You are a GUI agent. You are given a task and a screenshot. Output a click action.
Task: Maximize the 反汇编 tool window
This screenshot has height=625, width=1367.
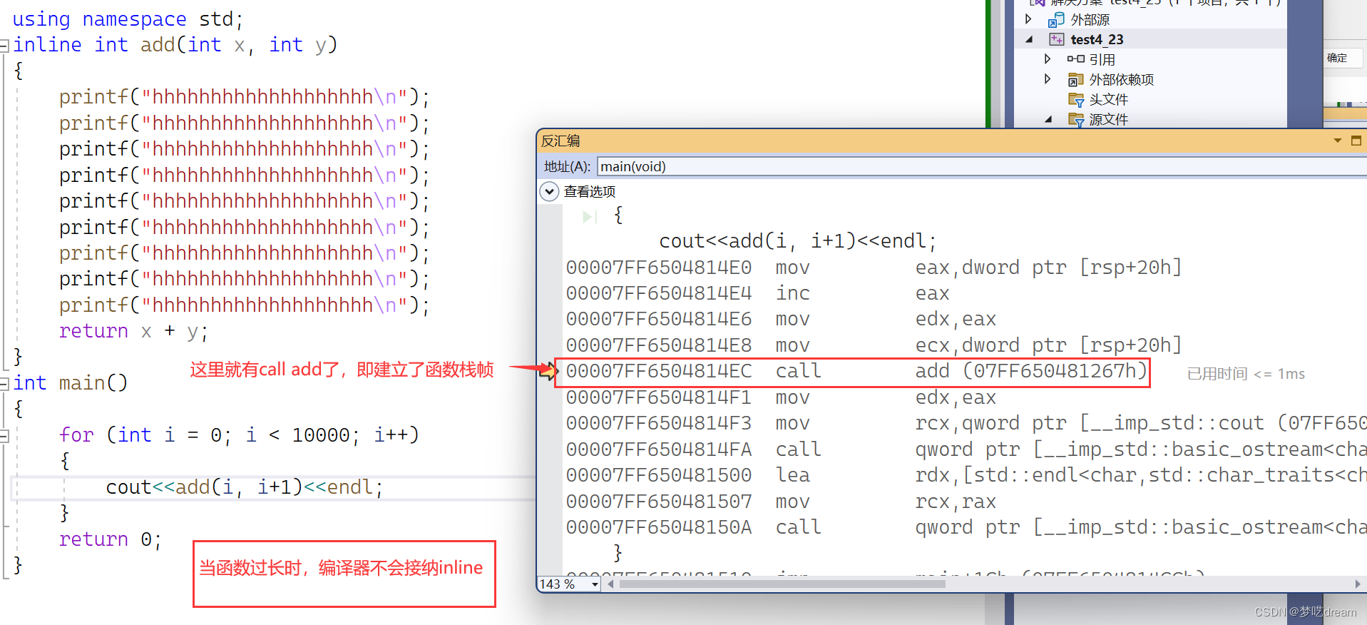tap(1356, 141)
